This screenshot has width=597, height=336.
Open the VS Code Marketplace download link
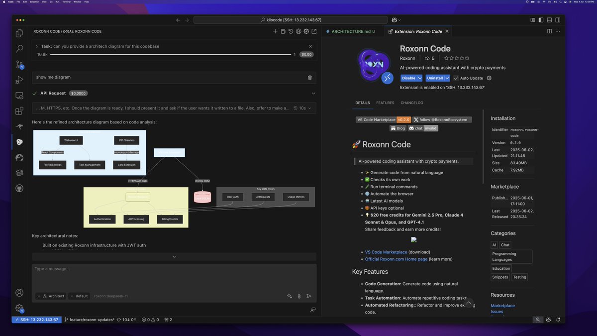pos(386,252)
